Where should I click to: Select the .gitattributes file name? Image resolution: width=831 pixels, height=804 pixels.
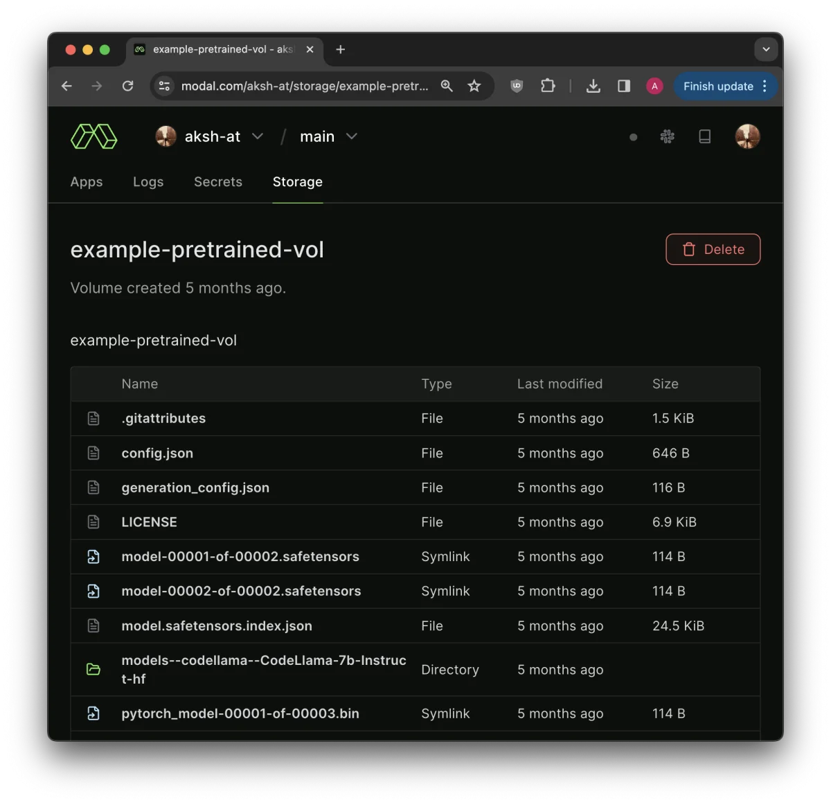pyautogui.click(x=163, y=419)
